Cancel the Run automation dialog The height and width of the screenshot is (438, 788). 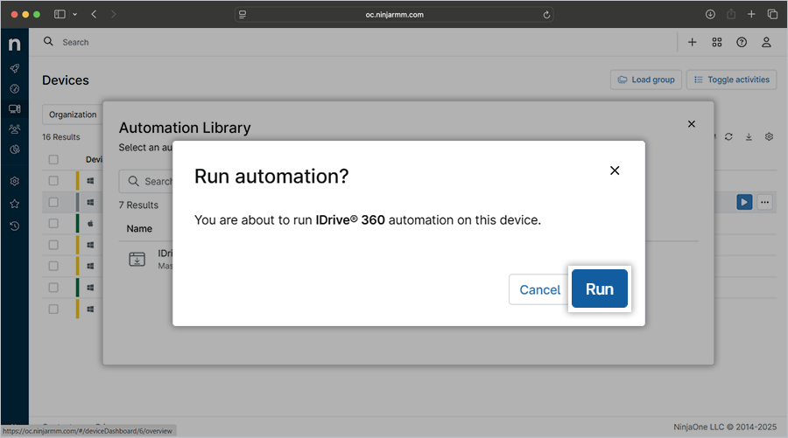[x=539, y=289]
